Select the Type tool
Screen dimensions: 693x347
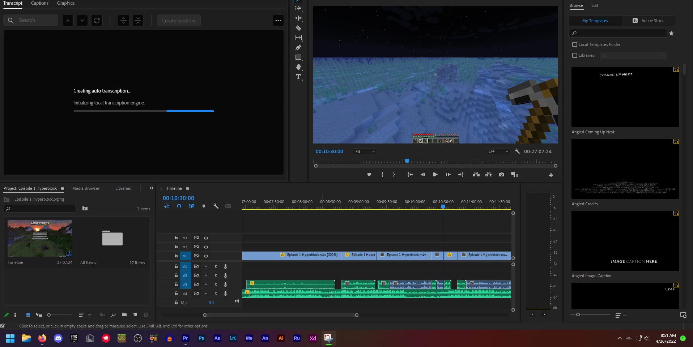298,77
